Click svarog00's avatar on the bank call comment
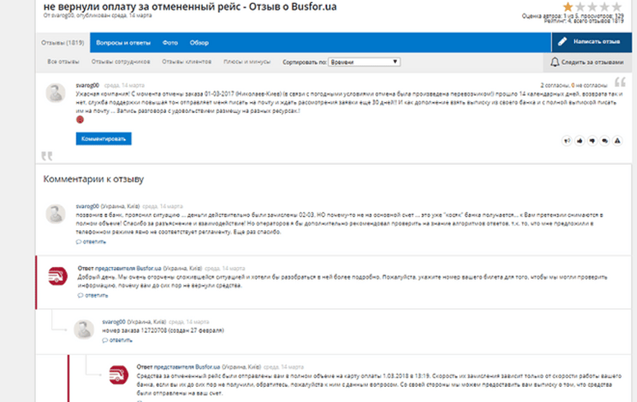637x402 pixels. point(55,214)
